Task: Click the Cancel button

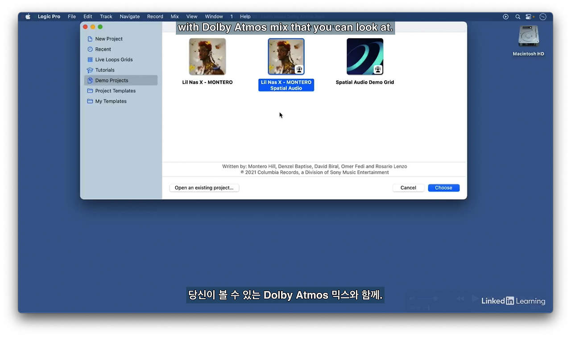Action: 408,188
